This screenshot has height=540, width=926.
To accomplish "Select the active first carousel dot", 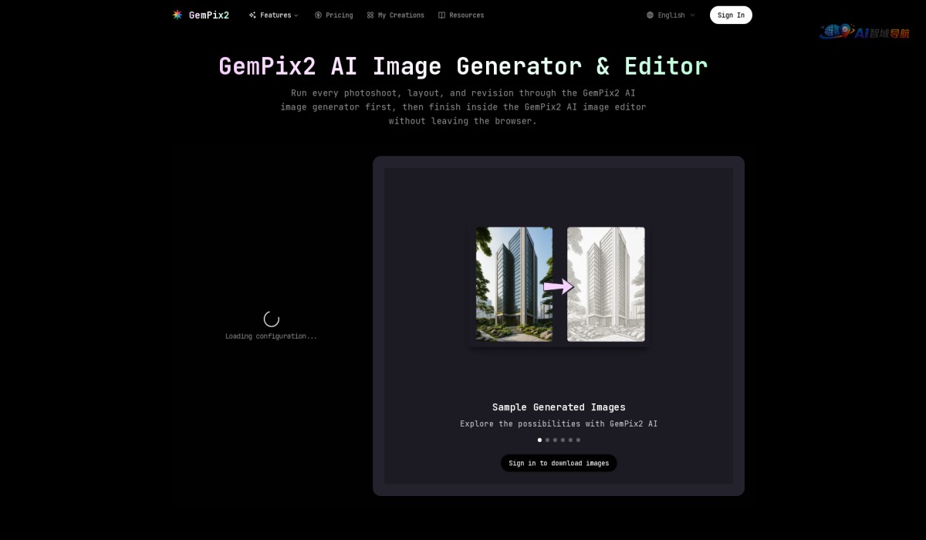I will pyautogui.click(x=539, y=440).
